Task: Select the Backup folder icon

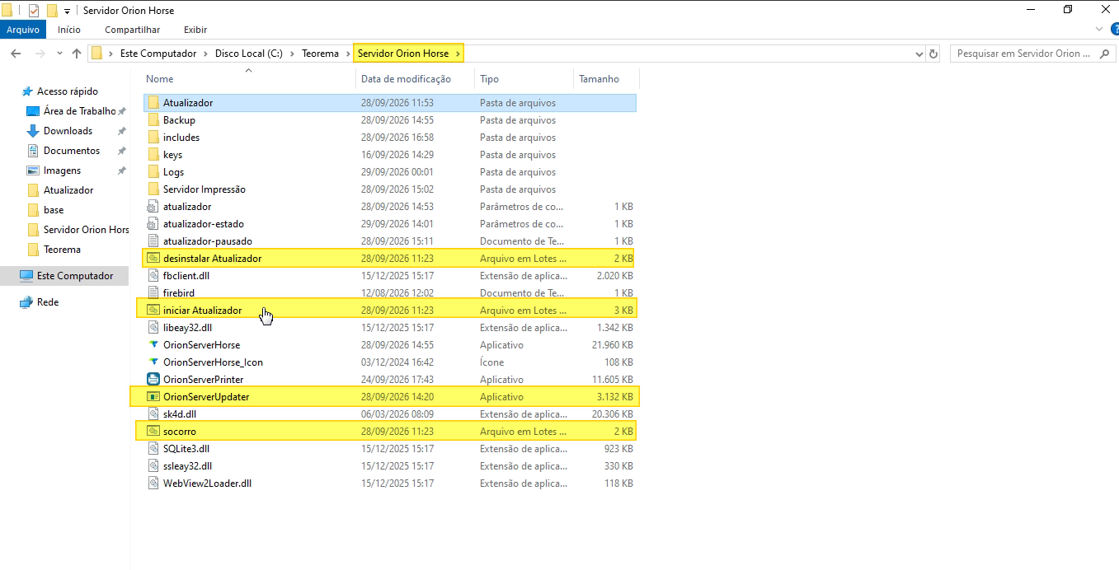Action: (153, 120)
